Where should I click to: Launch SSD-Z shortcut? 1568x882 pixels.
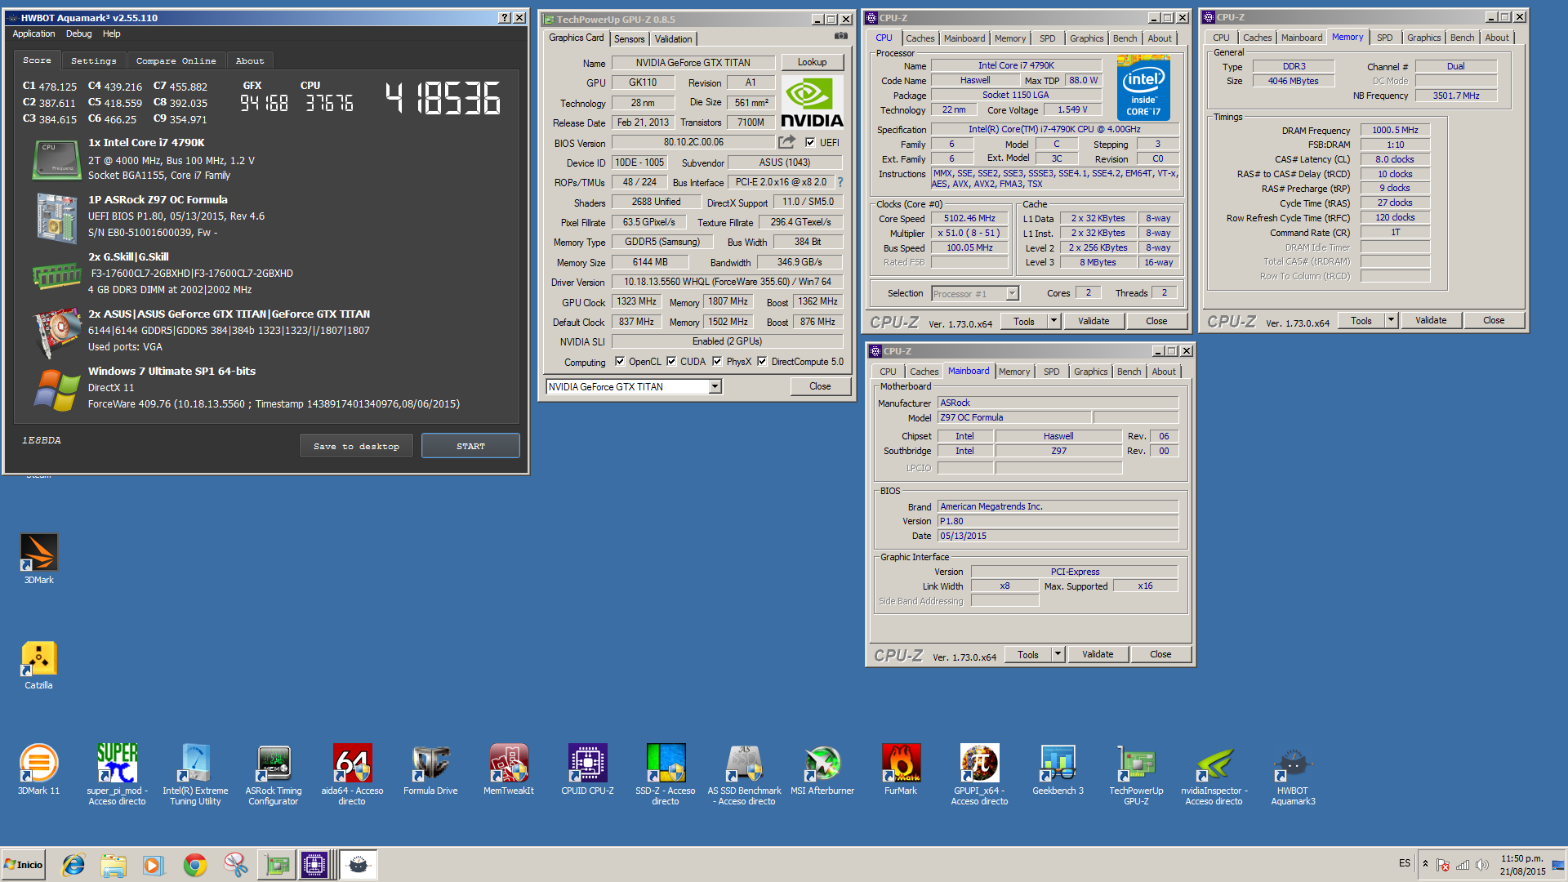tap(666, 774)
